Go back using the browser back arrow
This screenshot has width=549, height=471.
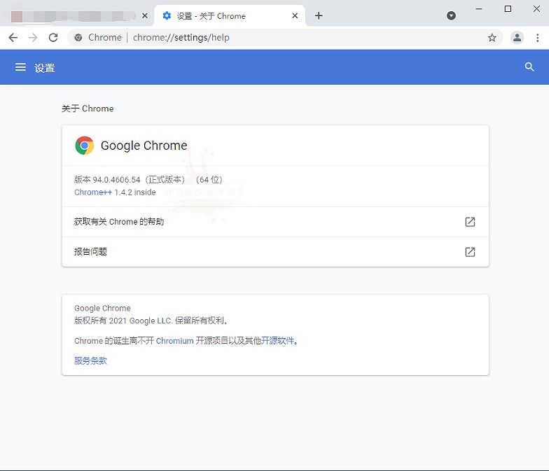(x=13, y=38)
